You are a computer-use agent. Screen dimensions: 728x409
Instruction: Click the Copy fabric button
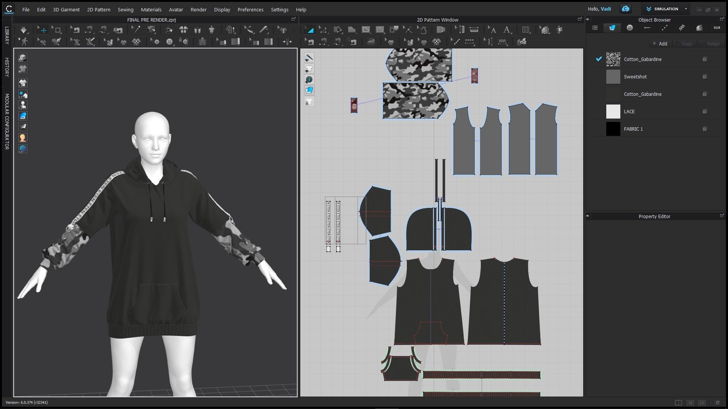(684, 44)
